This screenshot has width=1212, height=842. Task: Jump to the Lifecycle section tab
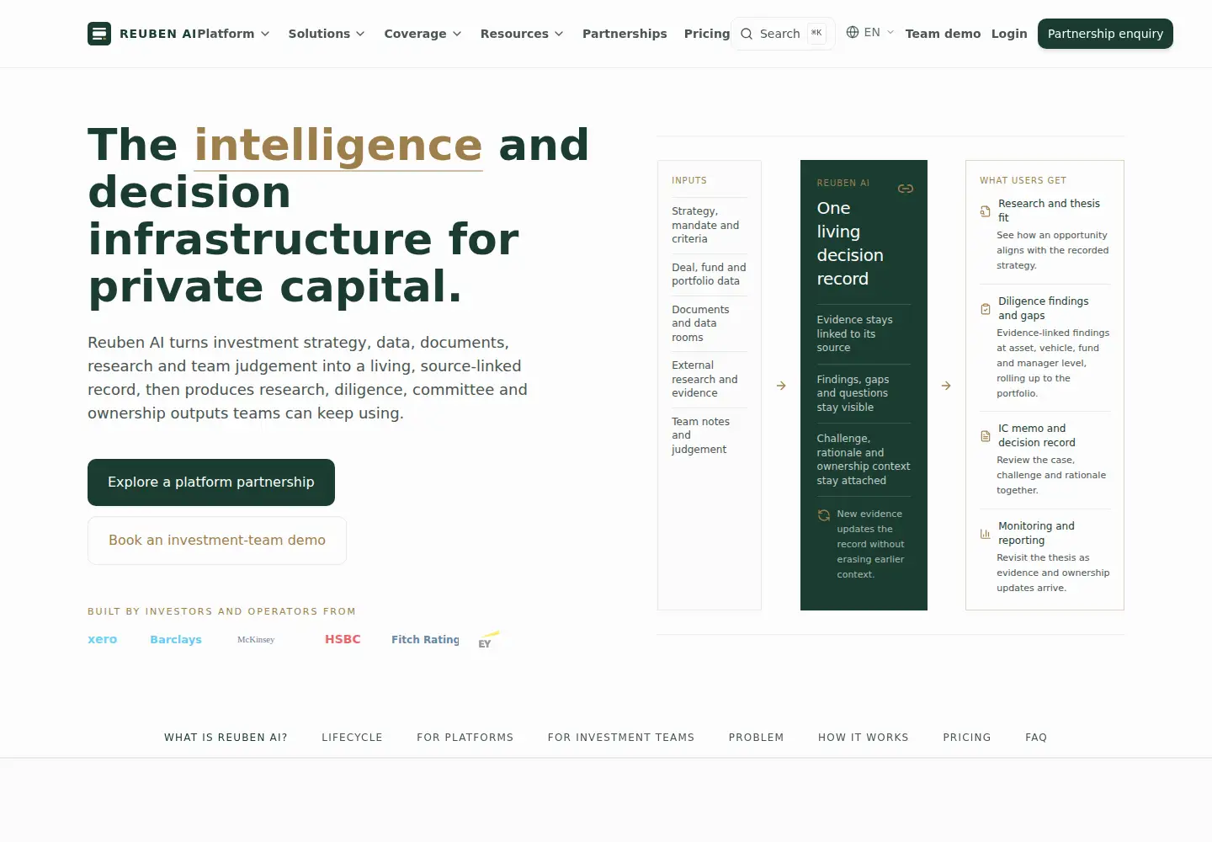[x=352, y=738]
